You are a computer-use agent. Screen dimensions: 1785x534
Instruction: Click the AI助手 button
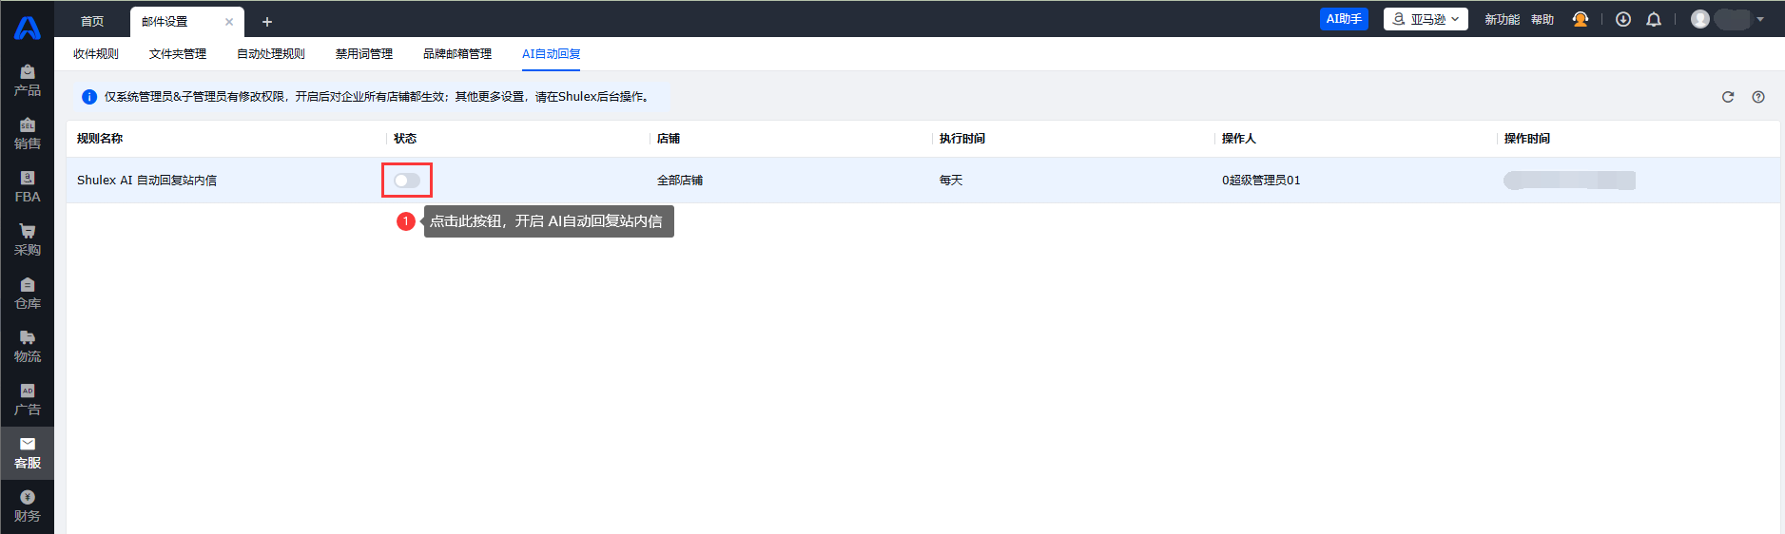1344,19
